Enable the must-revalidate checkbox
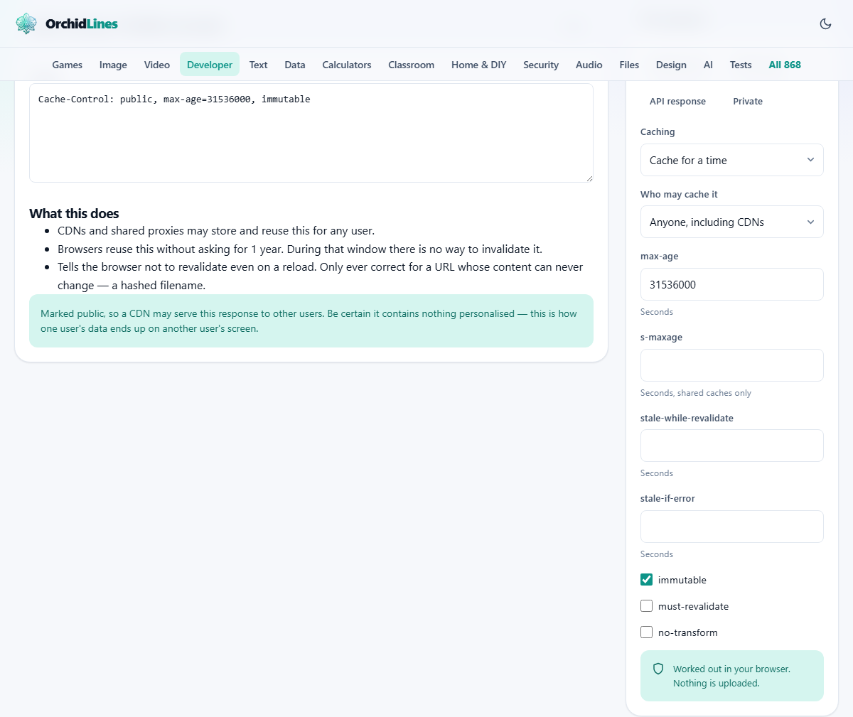This screenshot has width=853, height=717. tap(646, 606)
